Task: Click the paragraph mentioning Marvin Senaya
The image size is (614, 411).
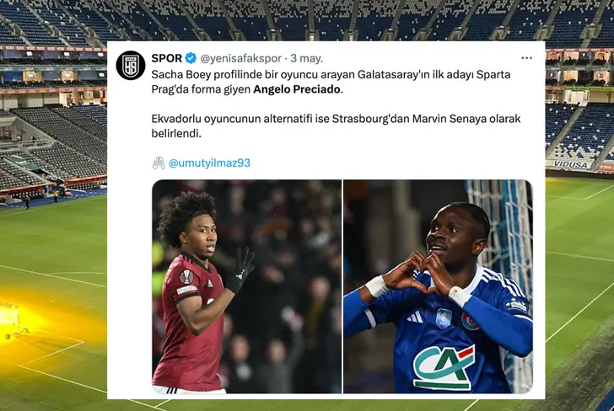Action: [x=336, y=126]
